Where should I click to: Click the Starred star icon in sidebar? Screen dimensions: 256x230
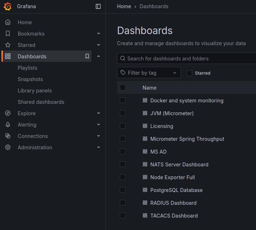point(8,45)
